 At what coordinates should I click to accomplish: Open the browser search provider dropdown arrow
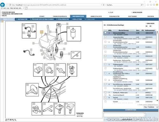pyautogui.click(x=144, y=5)
